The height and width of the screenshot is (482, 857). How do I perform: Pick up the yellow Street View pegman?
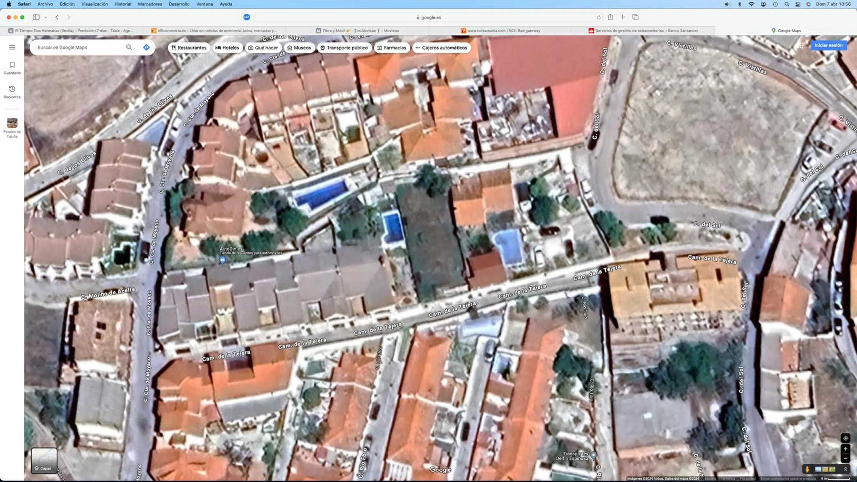(807, 469)
